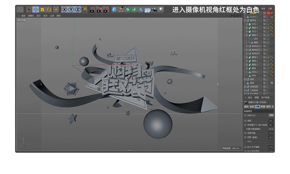Open viewport 查看 menu
Screen dimensions: 290x174
point(23,16)
